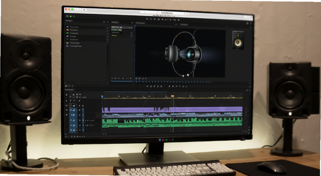Click round gear-like icon in top center toolbar
321x176 pixels.
click(154, 19)
